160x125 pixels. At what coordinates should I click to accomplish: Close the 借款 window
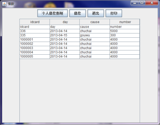(x=152, y=3)
